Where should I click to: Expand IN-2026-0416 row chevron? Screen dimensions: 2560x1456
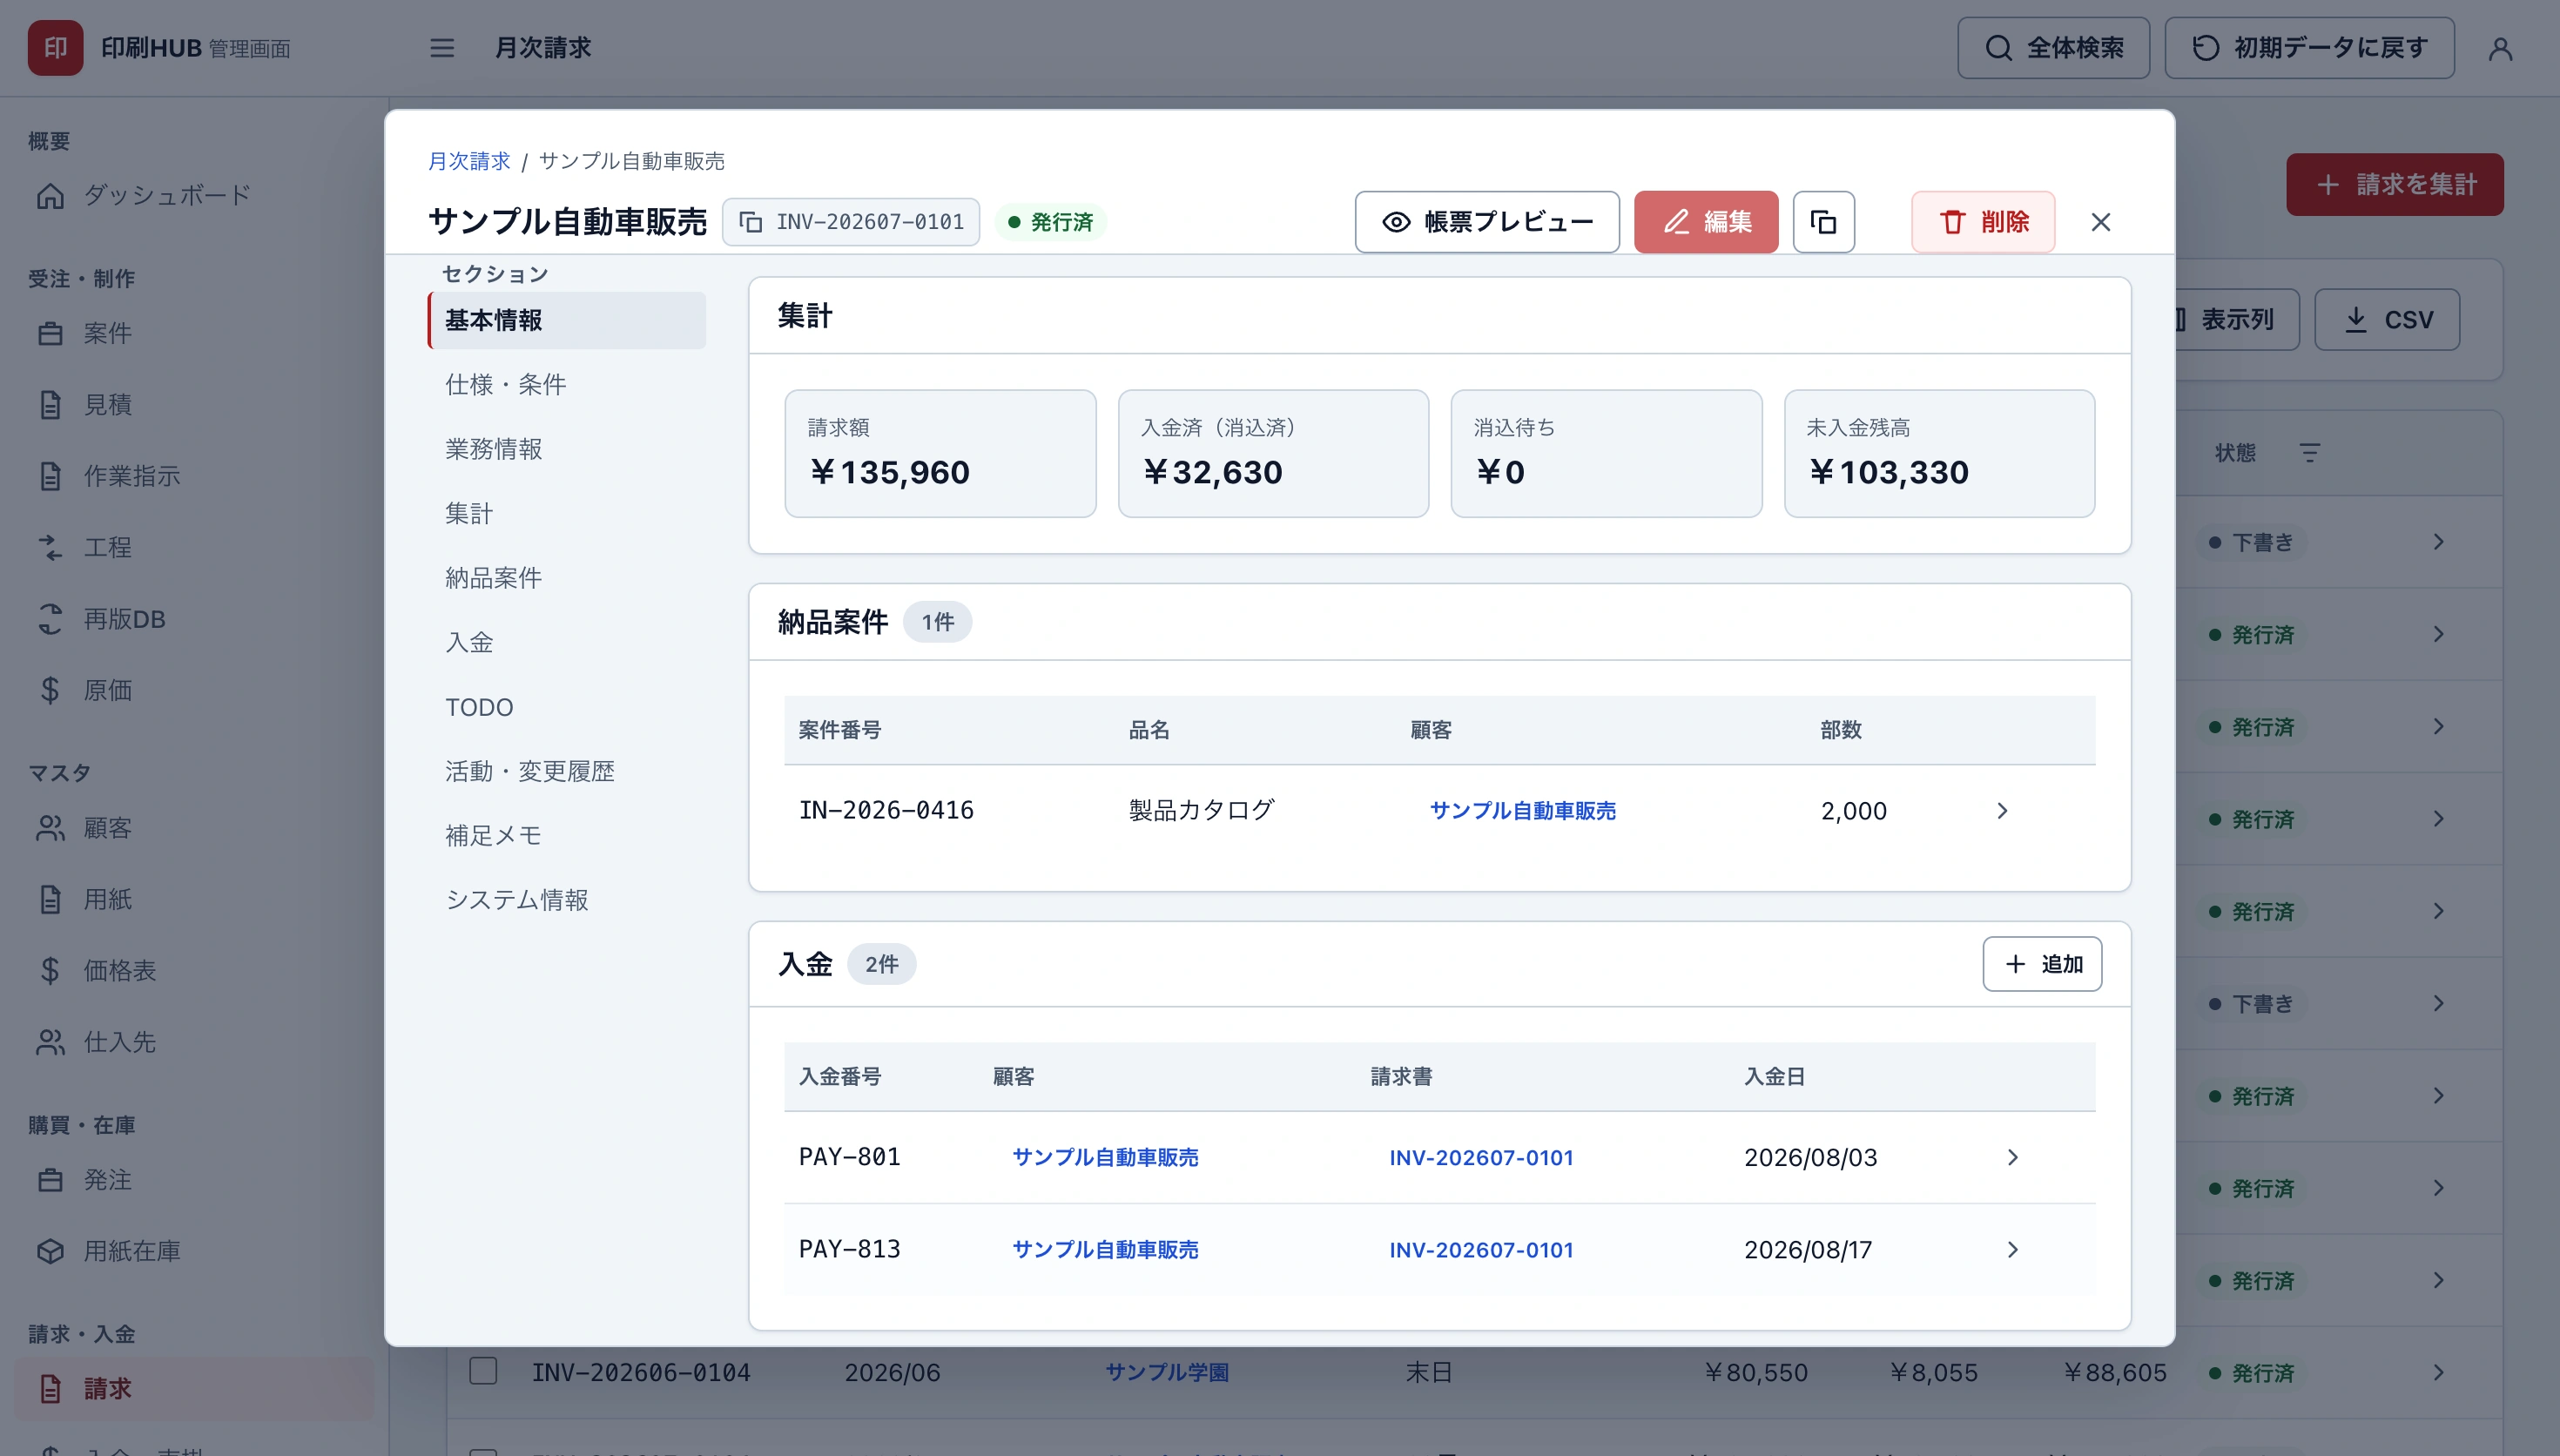coord(2002,811)
